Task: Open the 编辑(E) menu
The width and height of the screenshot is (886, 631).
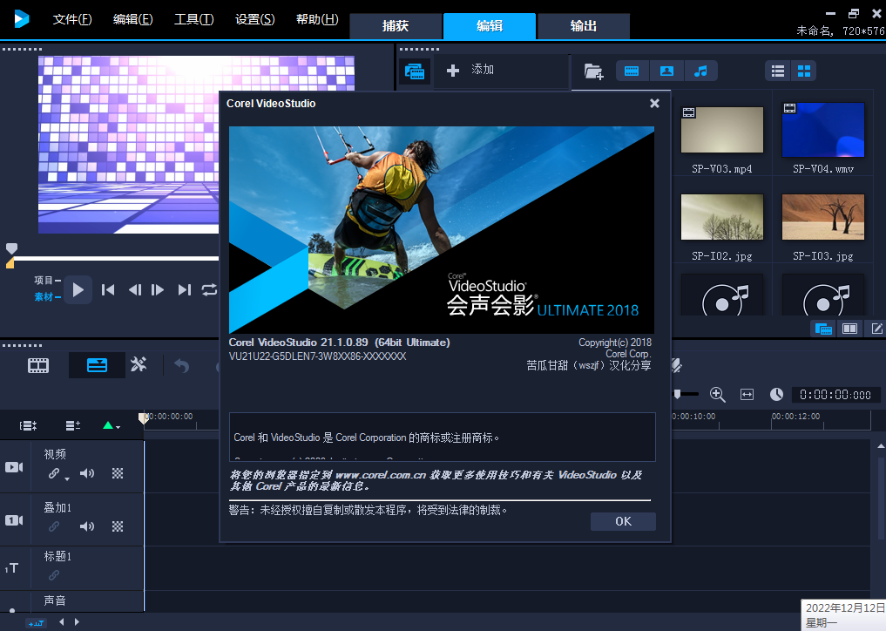Action: click(x=132, y=19)
